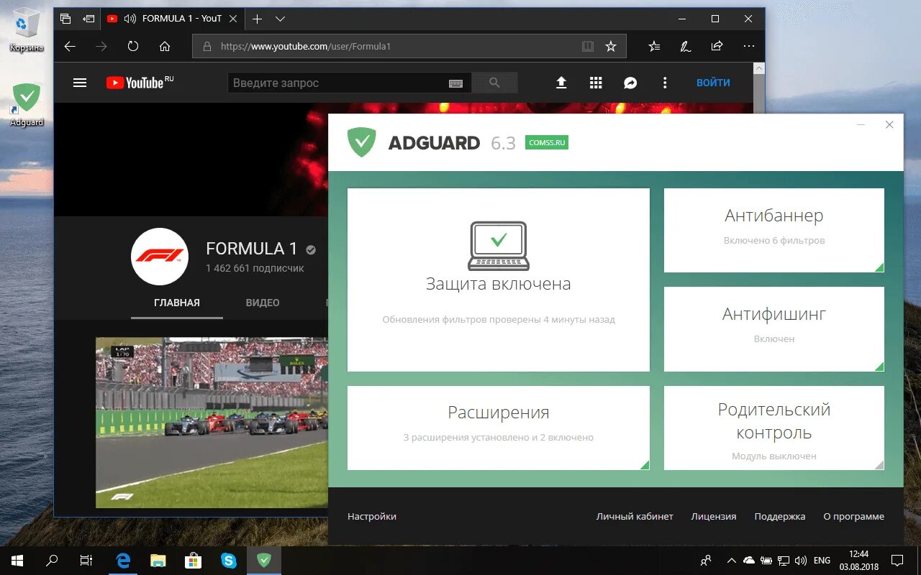Click the FORMULA 1 channel avatar
The width and height of the screenshot is (921, 575).
click(x=160, y=257)
